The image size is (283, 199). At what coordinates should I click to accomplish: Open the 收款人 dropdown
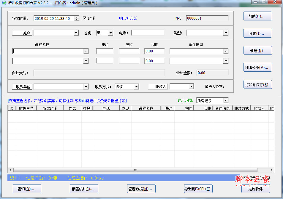191,86
